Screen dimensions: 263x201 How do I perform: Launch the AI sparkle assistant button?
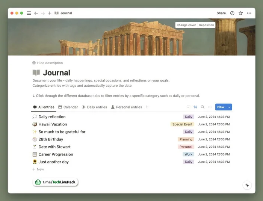tap(247, 185)
